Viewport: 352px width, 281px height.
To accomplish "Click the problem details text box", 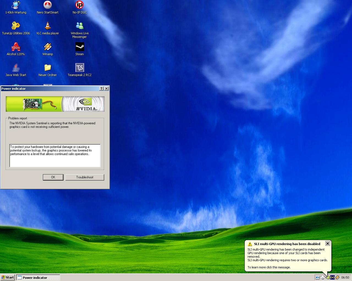I will click(x=55, y=156).
